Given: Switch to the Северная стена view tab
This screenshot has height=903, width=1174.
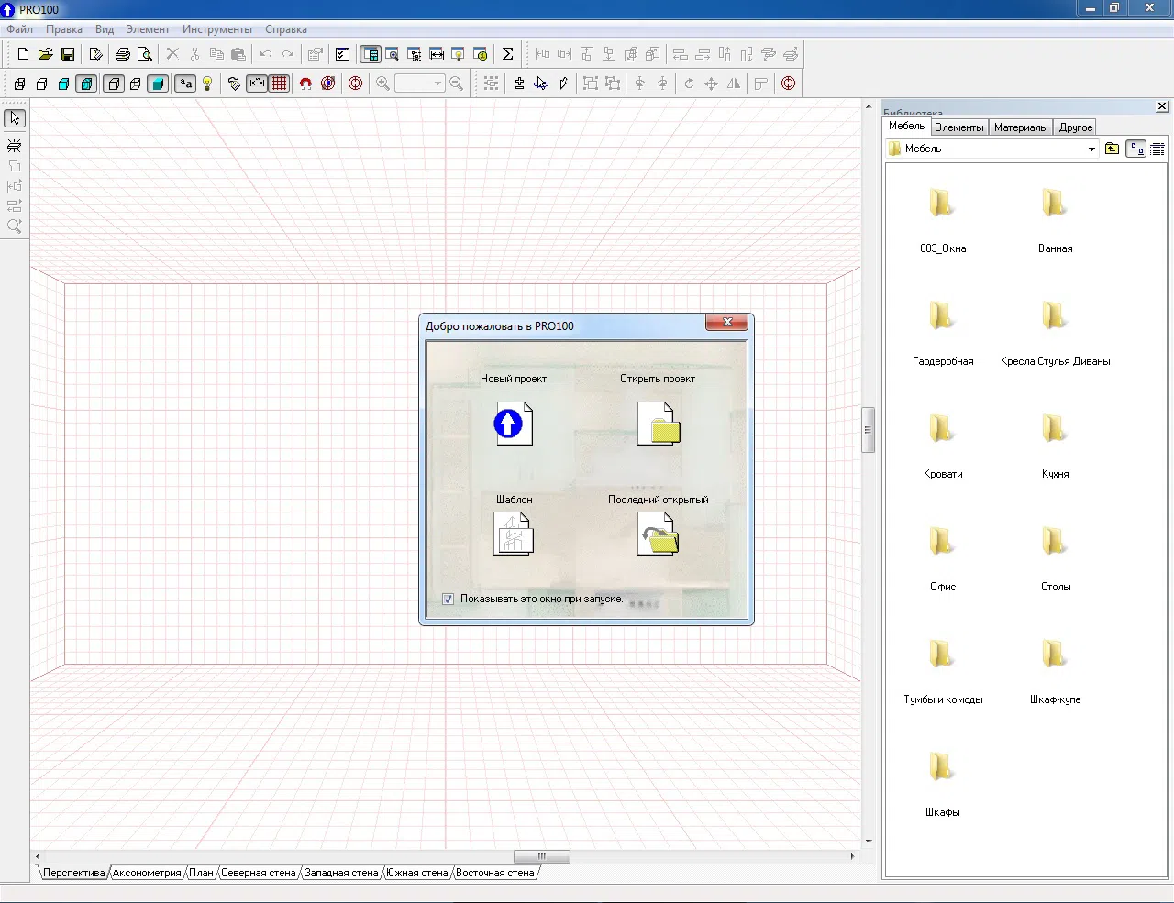Looking at the screenshot, I should click(258, 873).
